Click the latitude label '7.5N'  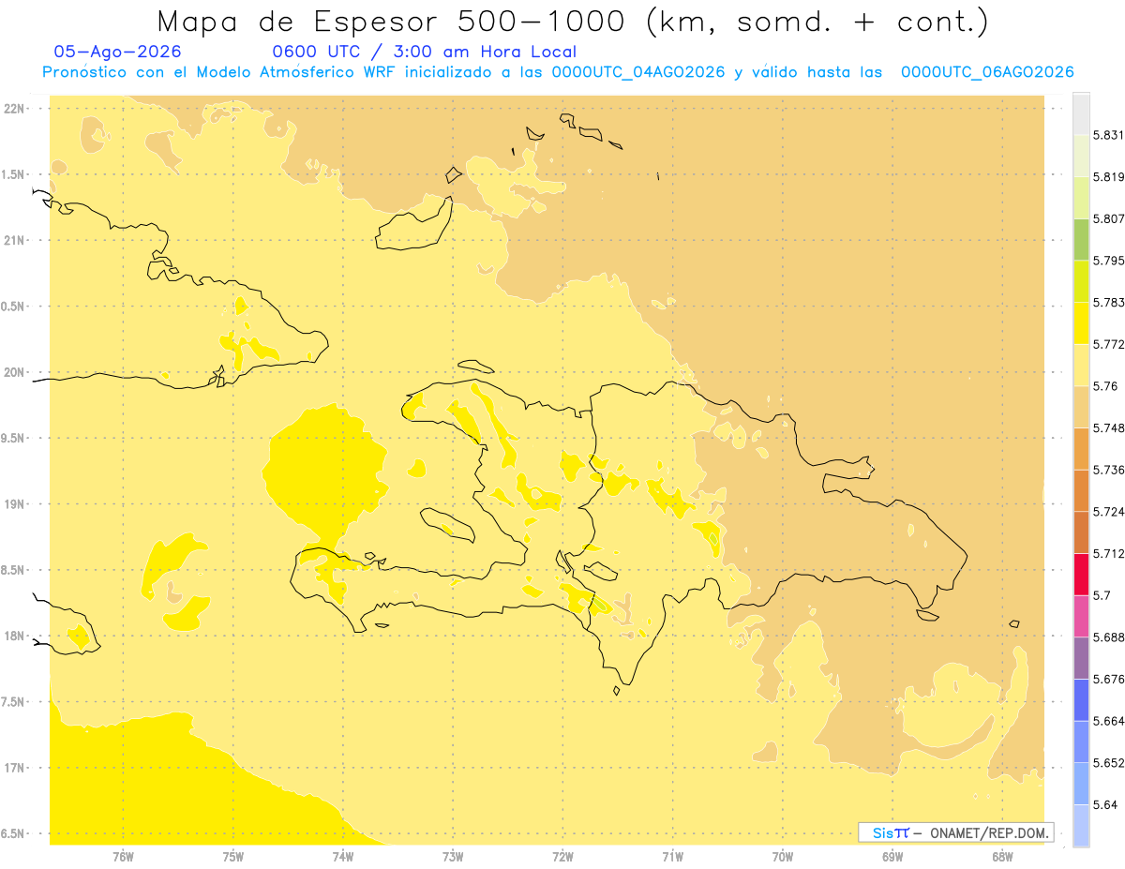tap(13, 702)
